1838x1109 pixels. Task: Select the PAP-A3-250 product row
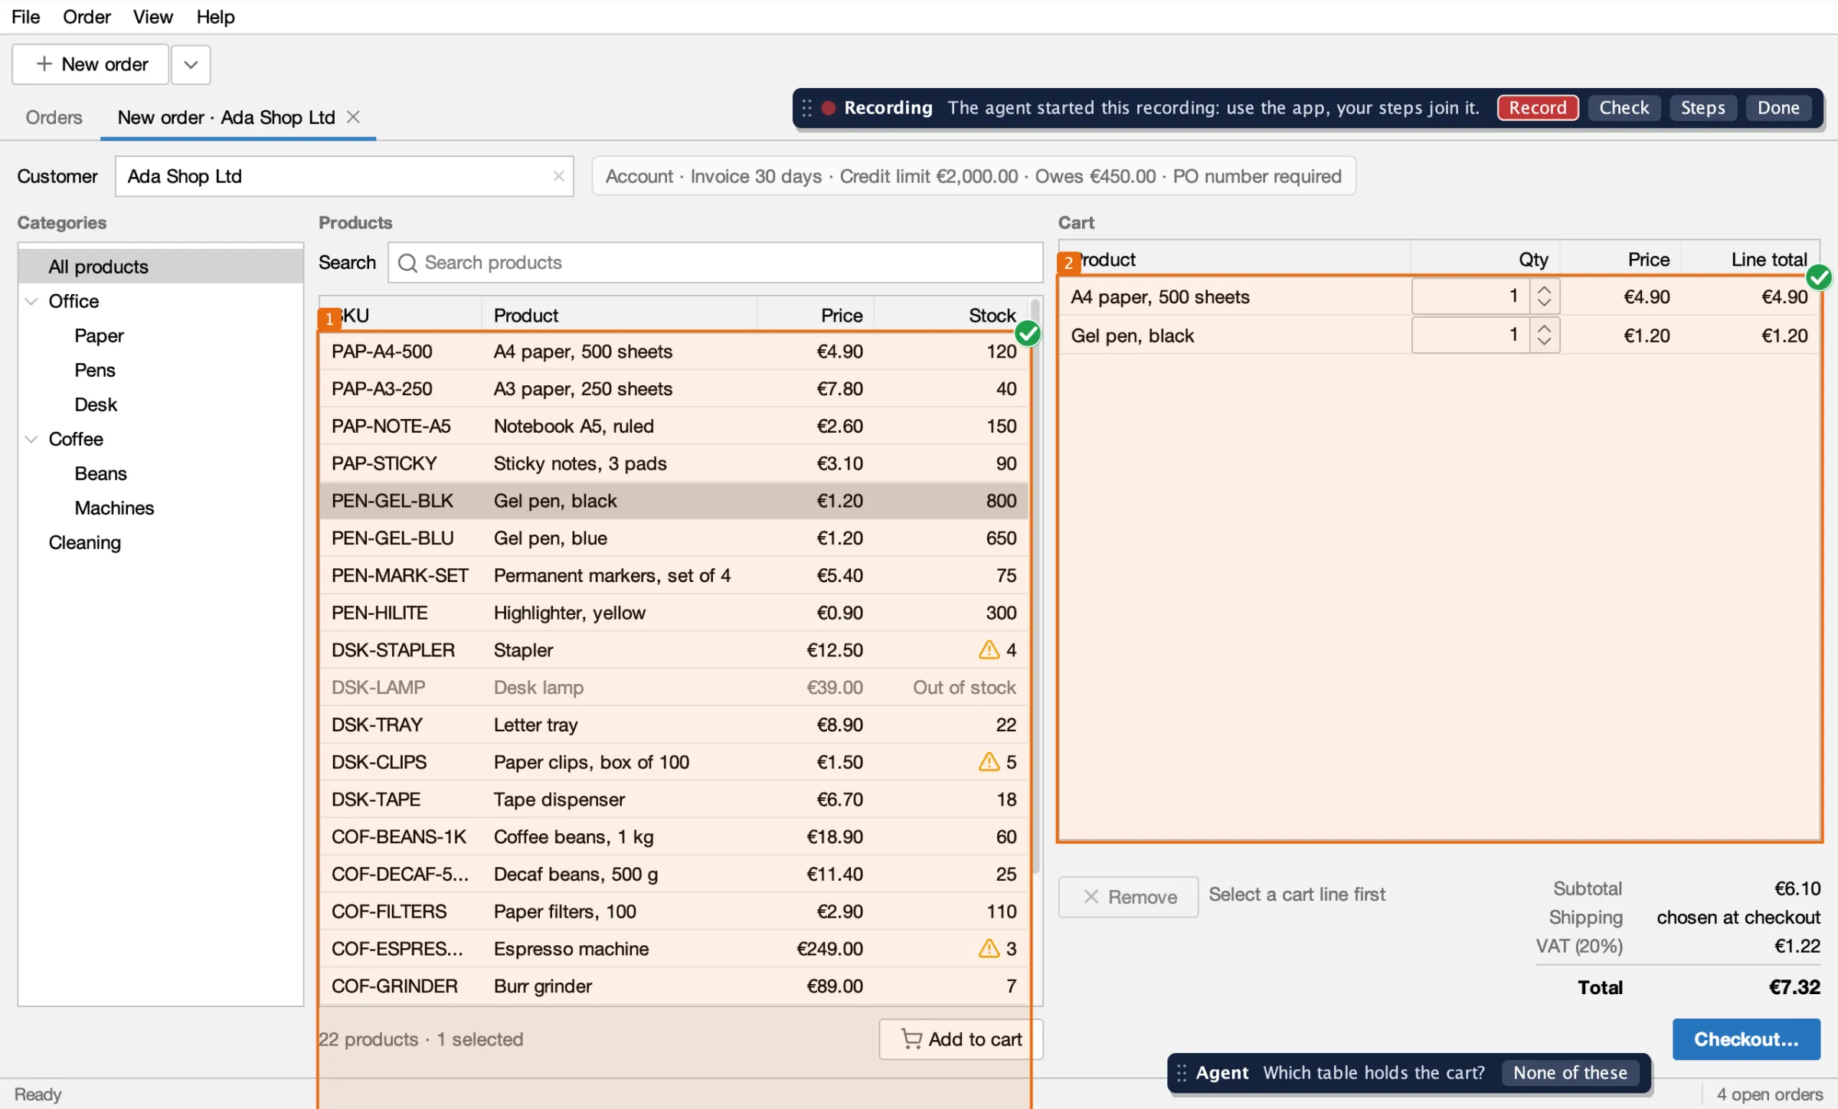(674, 388)
